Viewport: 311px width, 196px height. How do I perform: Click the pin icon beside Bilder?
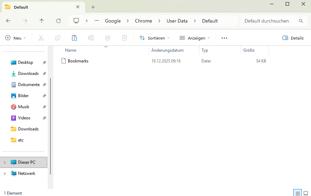(x=44, y=96)
